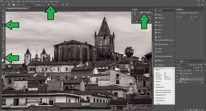Select the Move tool
The width and height of the screenshot is (206, 111).
point(3,11)
